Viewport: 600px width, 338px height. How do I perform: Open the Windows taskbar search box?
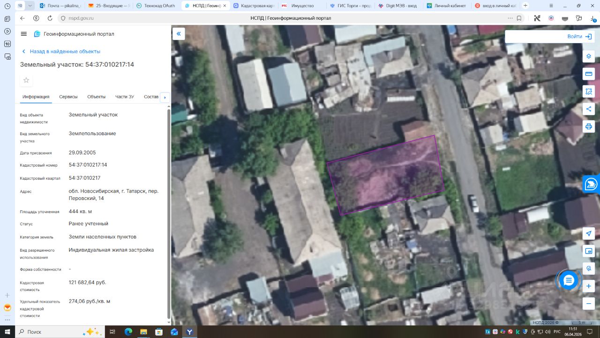54,331
